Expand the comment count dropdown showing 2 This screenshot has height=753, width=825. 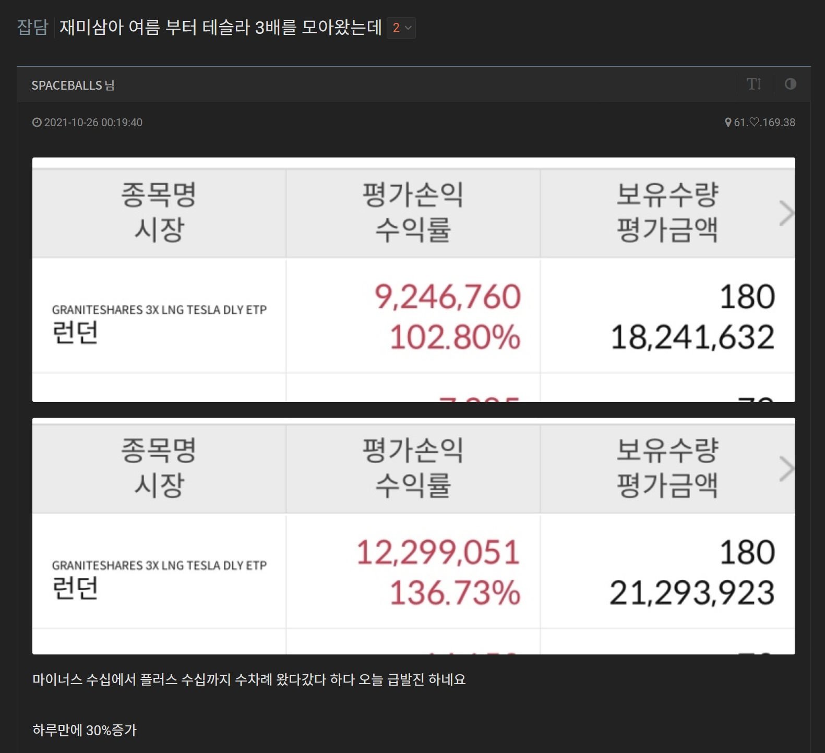click(x=401, y=28)
